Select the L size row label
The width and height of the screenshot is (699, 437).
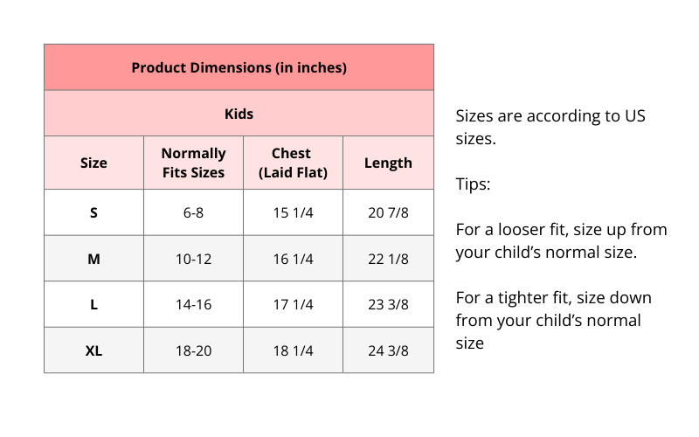point(93,304)
